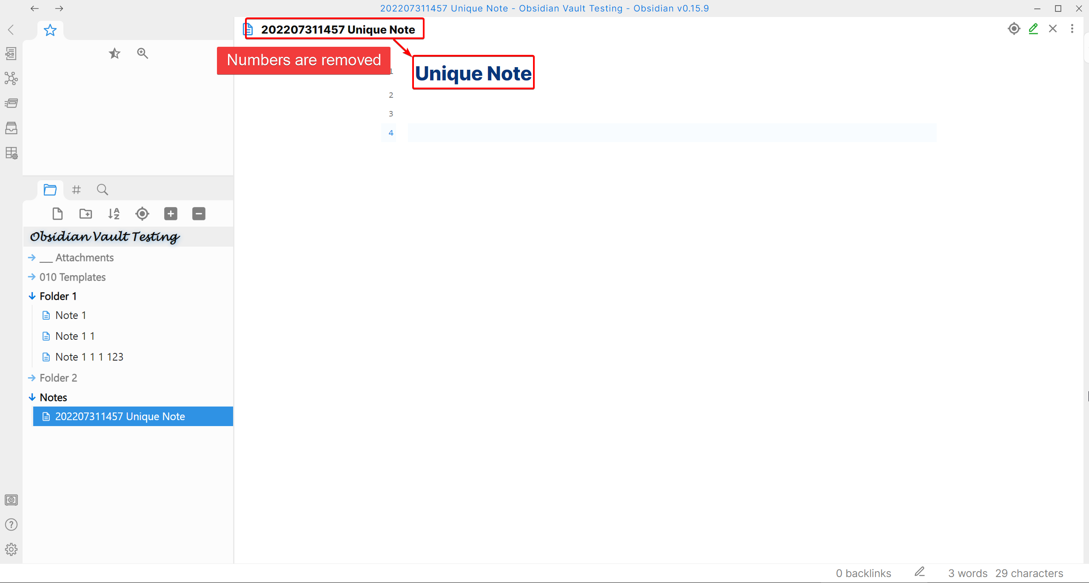This screenshot has height=583, width=1089.
Task: Create a new folder with folder-plus icon
Action: click(86, 213)
